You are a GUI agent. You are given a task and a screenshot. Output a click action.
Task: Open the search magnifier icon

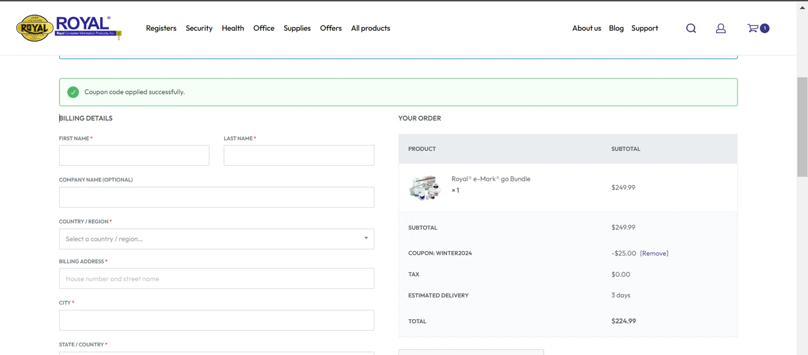coord(691,29)
